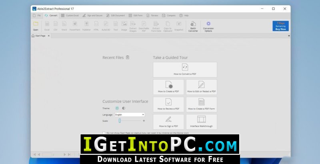This screenshot has height=164, width=320.
Task: Click the Open folder icon
Action: click(x=36, y=24)
